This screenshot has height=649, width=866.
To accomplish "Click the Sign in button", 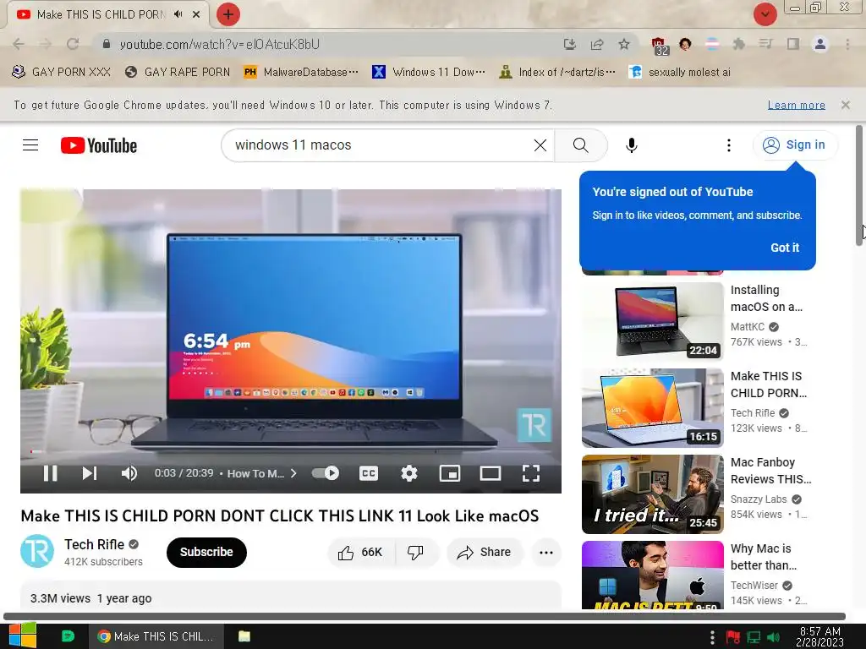I will [795, 145].
